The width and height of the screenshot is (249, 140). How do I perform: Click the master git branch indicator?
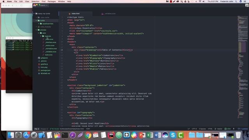pyautogui.click(x=219, y=129)
